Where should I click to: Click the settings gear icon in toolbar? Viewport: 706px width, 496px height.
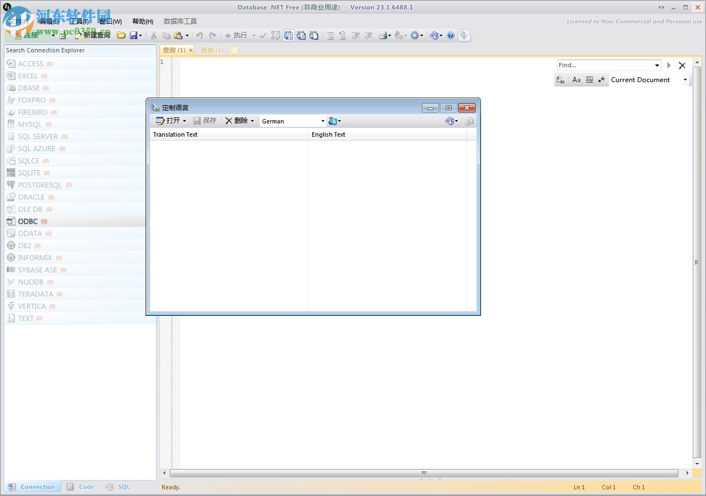click(414, 35)
